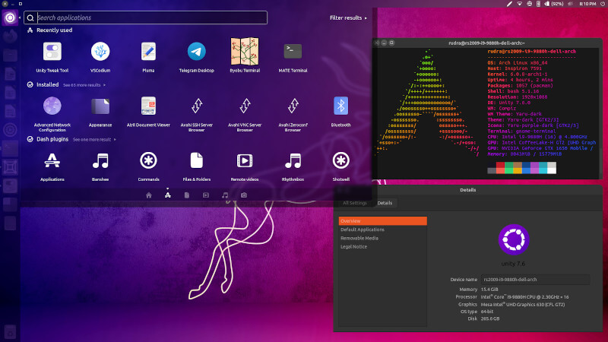
Task: Open the battery 92% indicator
Action: (554, 4)
